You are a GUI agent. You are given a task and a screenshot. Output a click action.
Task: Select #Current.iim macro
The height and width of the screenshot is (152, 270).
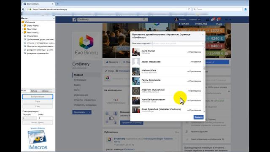click(x=32, y=36)
